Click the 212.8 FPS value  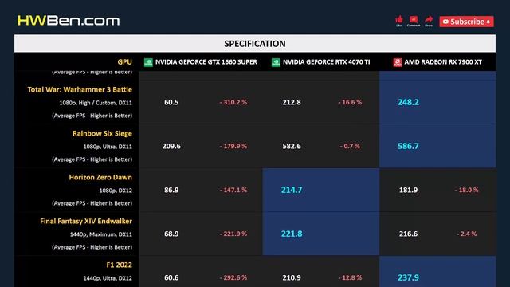point(292,102)
